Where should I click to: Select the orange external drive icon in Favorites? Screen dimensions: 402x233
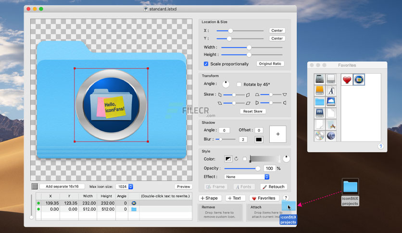pos(320,91)
